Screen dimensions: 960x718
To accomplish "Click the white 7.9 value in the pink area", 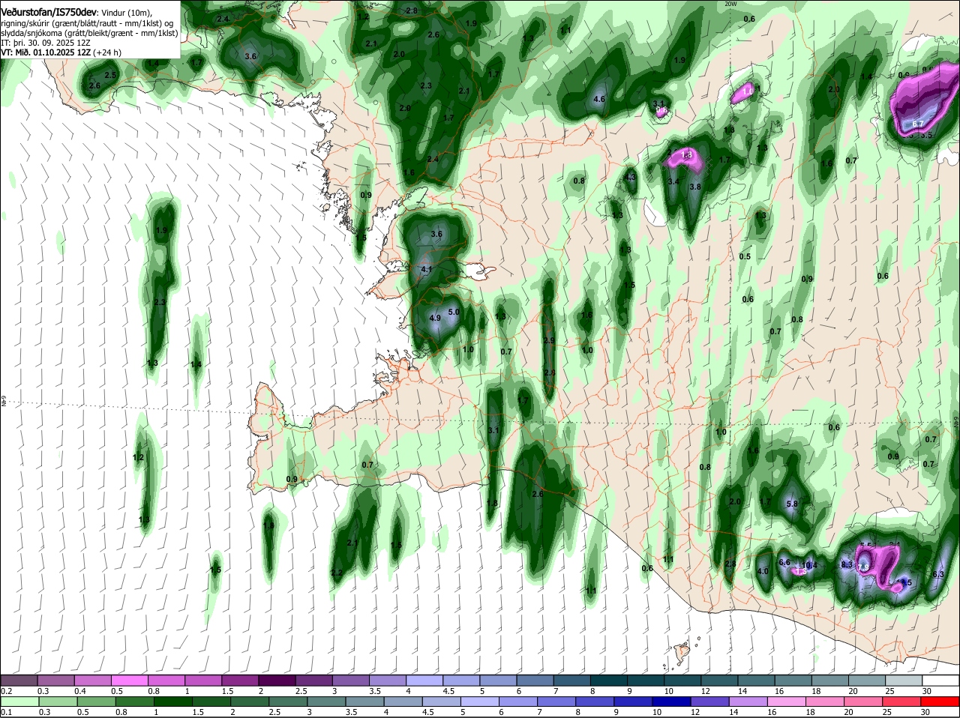I will click(x=863, y=567).
